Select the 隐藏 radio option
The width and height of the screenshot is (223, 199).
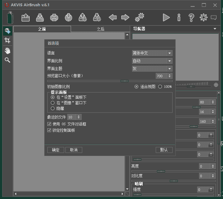coord(53,108)
